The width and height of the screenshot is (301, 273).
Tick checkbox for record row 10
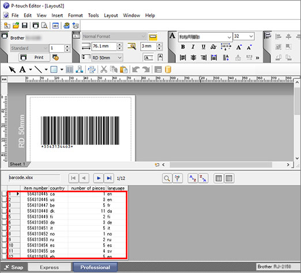4,245
